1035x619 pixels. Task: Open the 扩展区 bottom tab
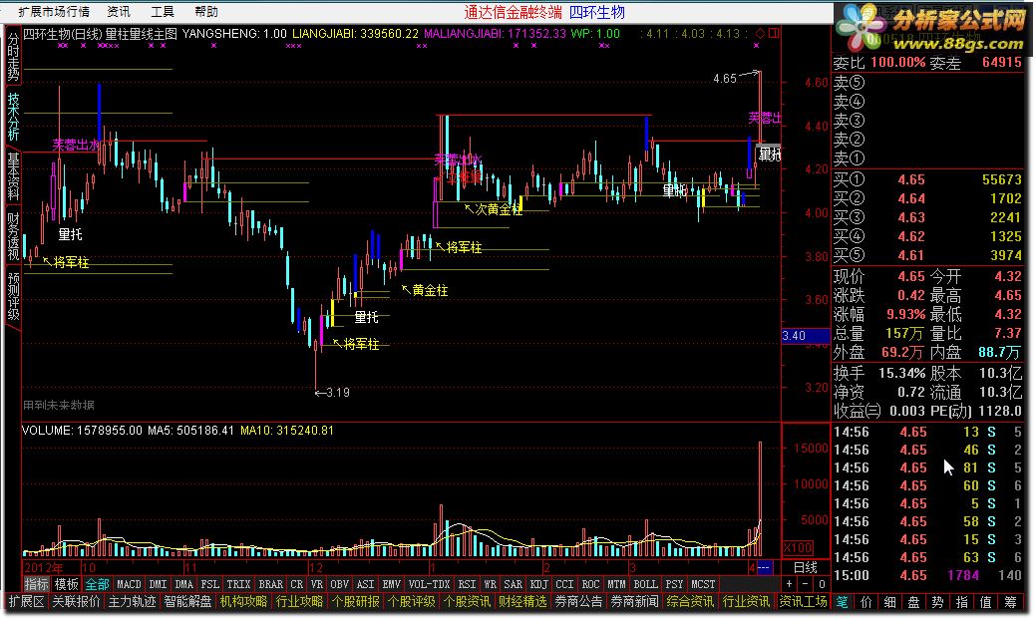point(26,601)
